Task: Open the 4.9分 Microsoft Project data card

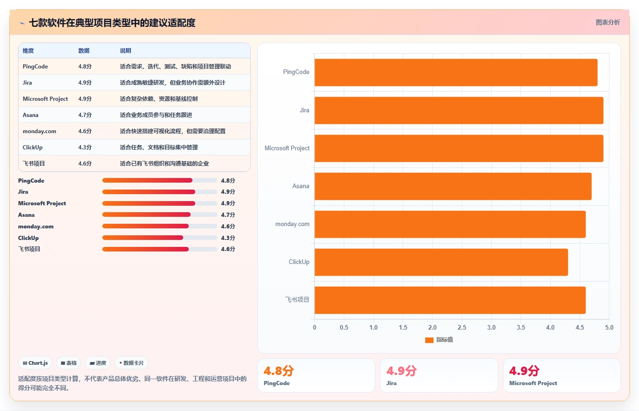Action: click(562, 375)
